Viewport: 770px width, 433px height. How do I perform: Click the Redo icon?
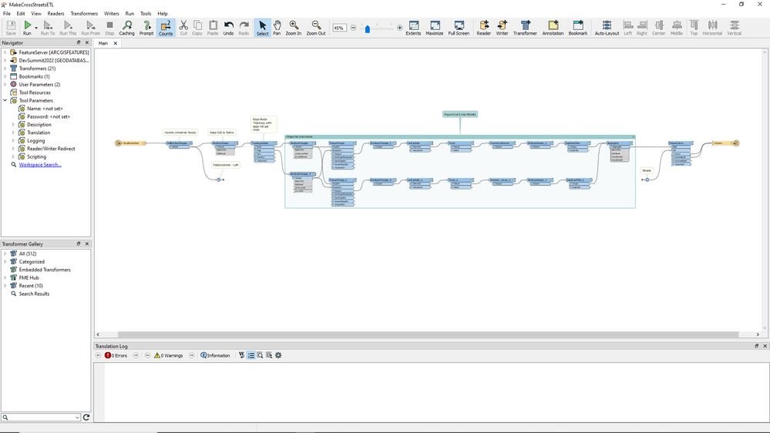pyautogui.click(x=244, y=28)
